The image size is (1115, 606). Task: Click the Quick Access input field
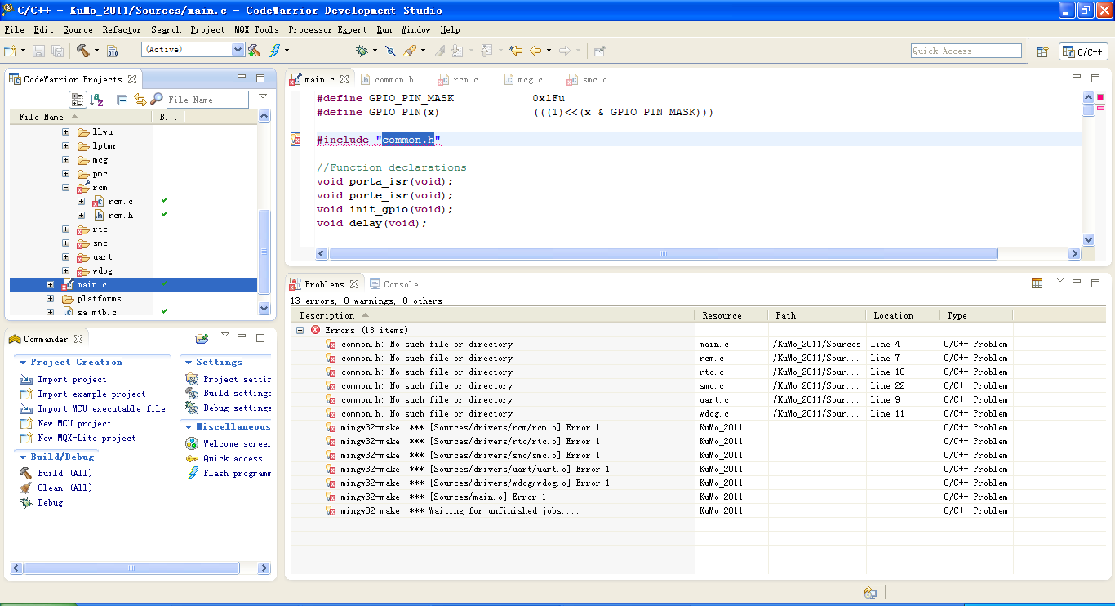pyautogui.click(x=966, y=51)
